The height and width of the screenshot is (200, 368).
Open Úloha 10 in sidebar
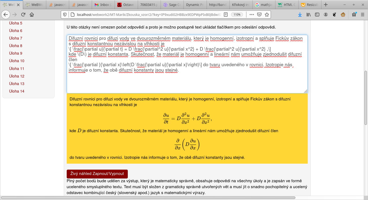tap(17, 61)
